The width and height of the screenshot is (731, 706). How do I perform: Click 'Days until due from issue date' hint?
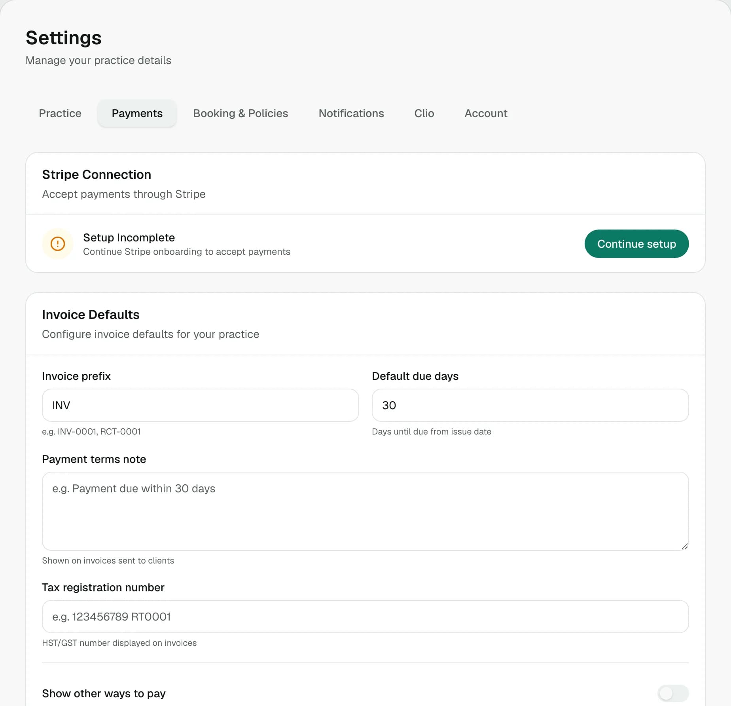pos(432,431)
